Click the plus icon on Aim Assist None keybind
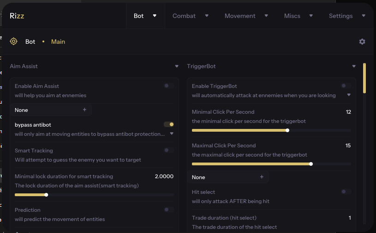 (84, 110)
